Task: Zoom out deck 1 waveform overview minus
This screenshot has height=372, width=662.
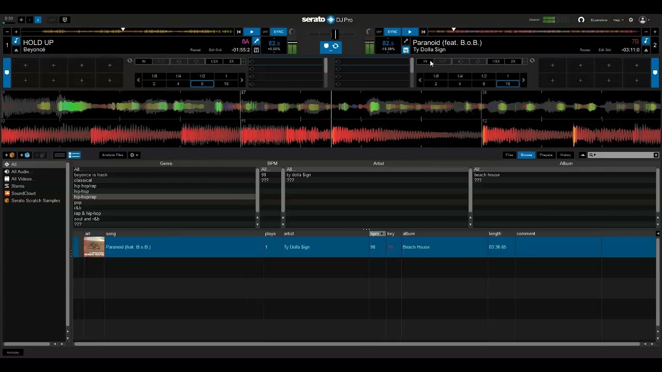Action: (x=7, y=32)
